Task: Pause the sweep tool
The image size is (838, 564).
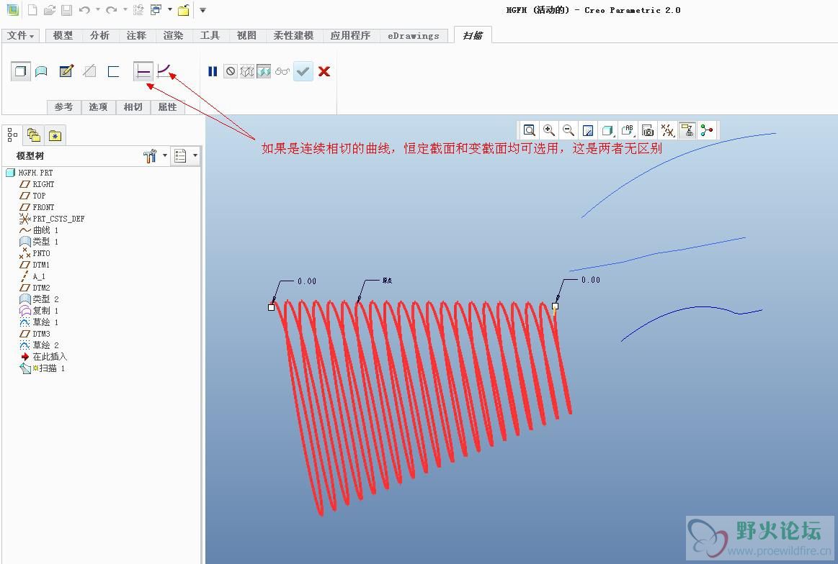Action: [212, 71]
